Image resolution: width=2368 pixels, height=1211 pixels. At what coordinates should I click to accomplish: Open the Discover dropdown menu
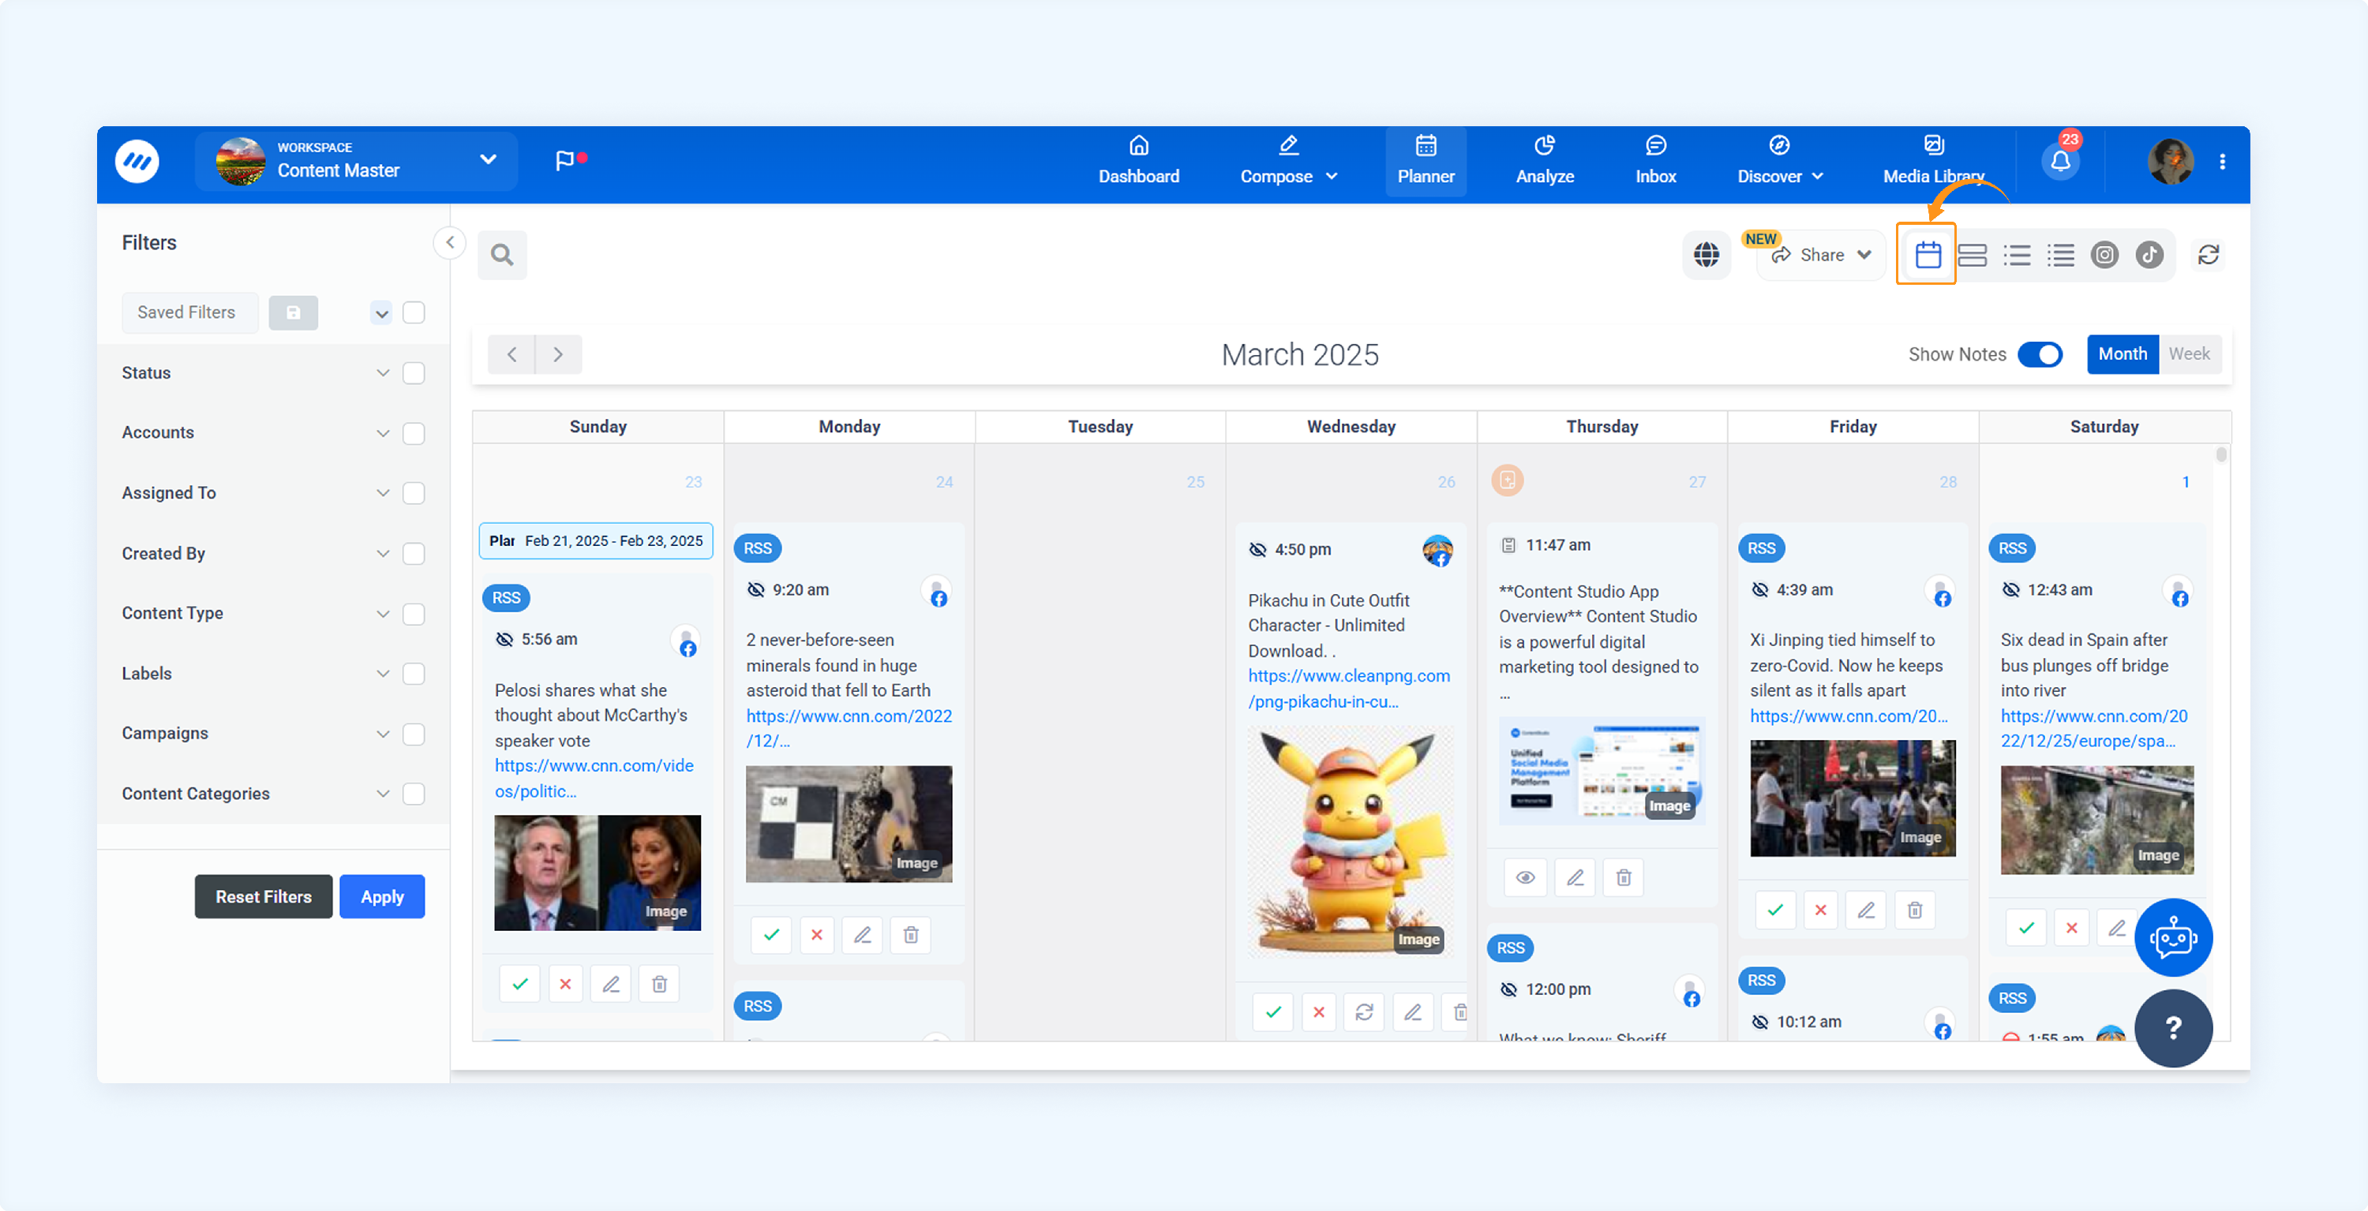coord(1780,162)
